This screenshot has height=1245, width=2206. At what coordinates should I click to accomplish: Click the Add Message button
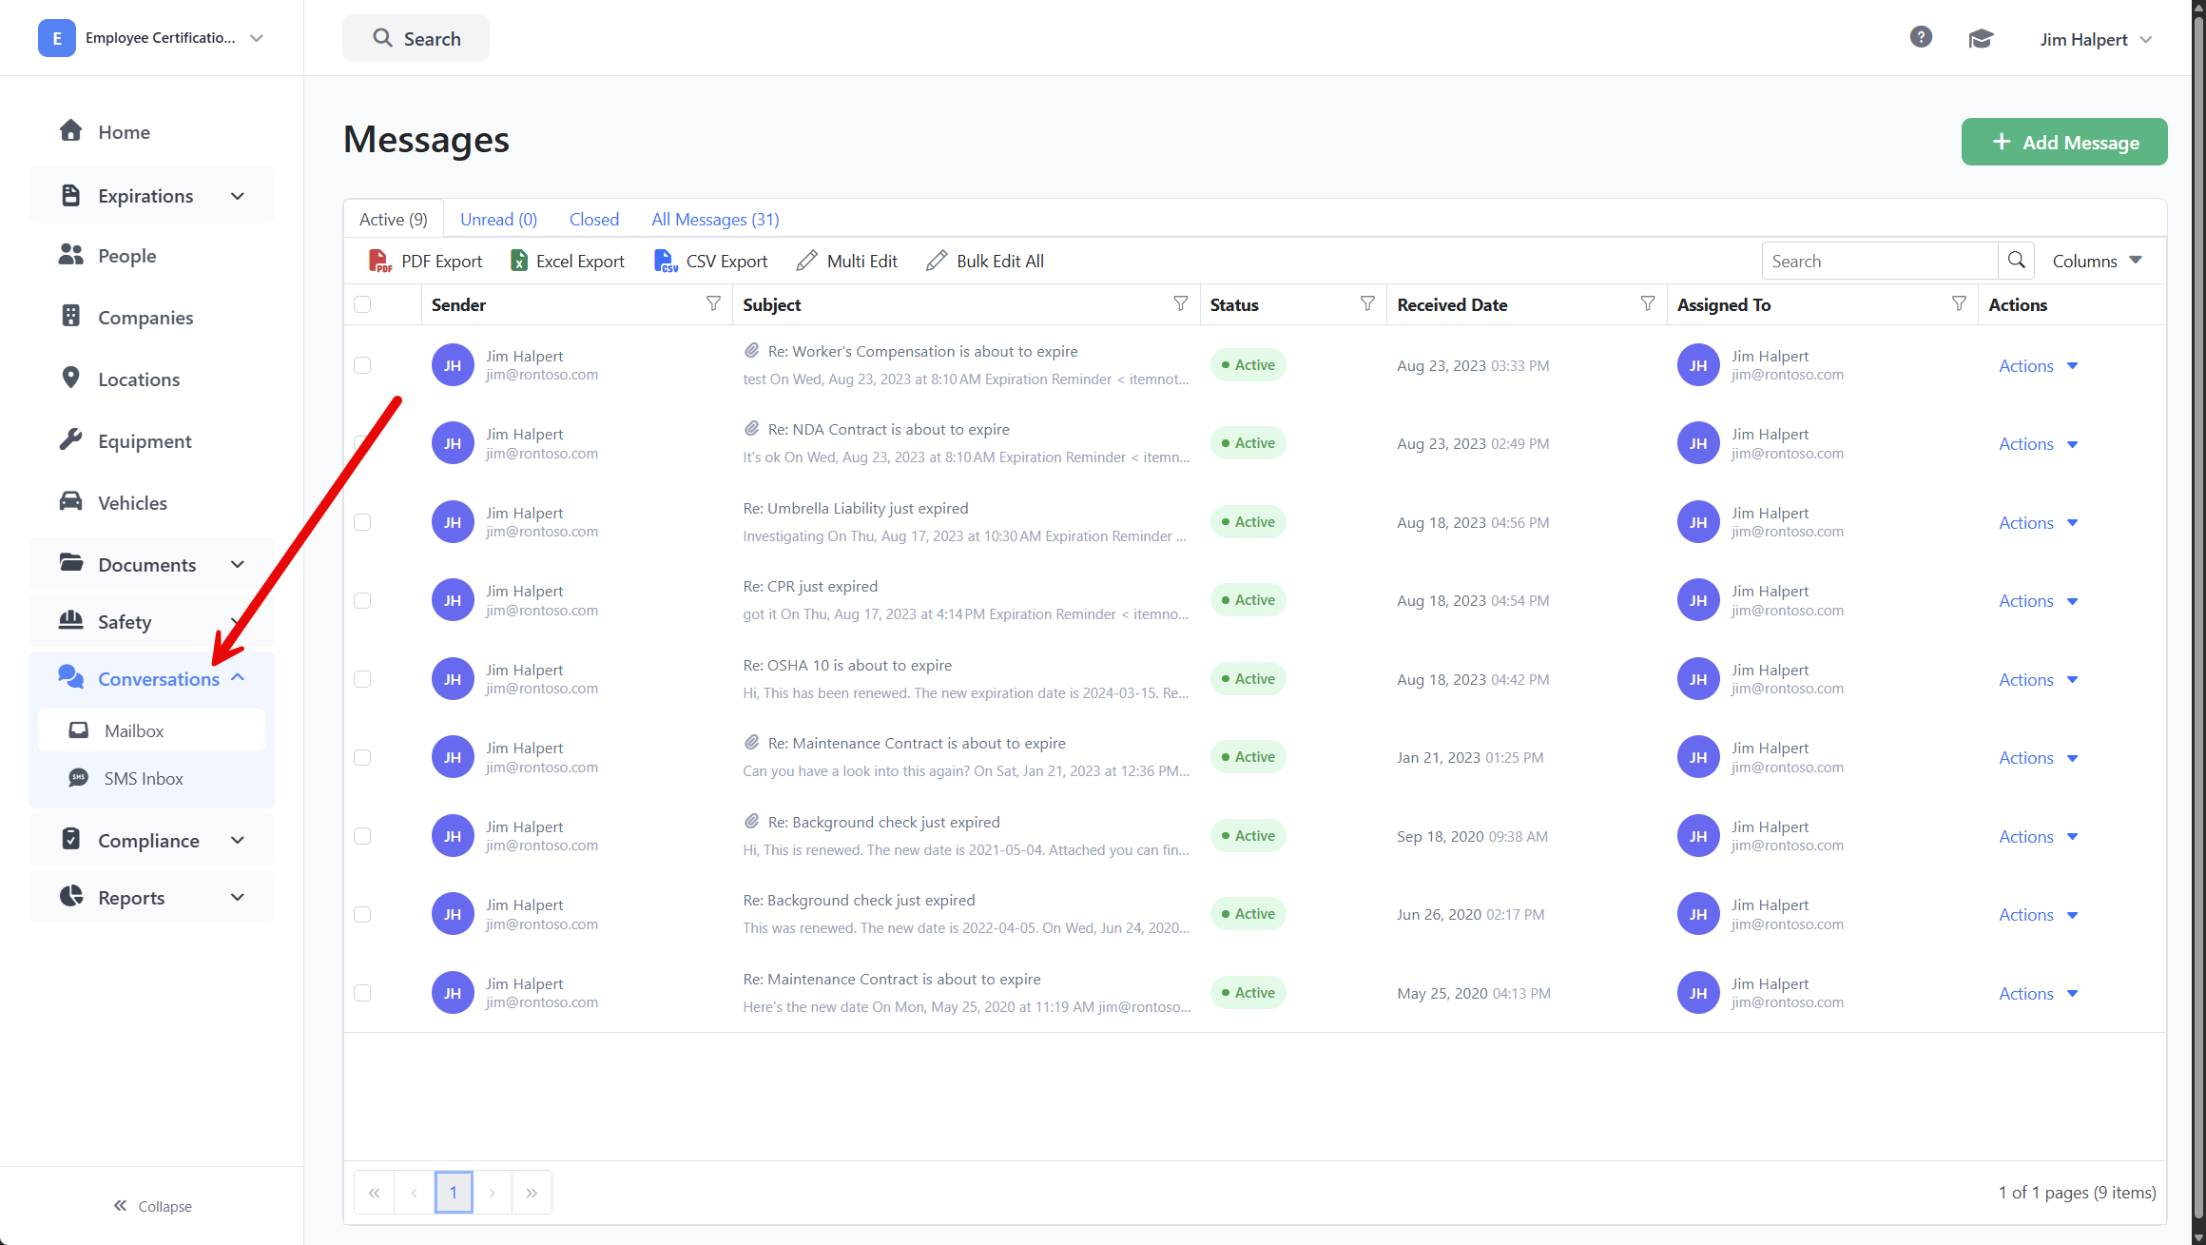pyautogui.click(x=2064, y=142)
